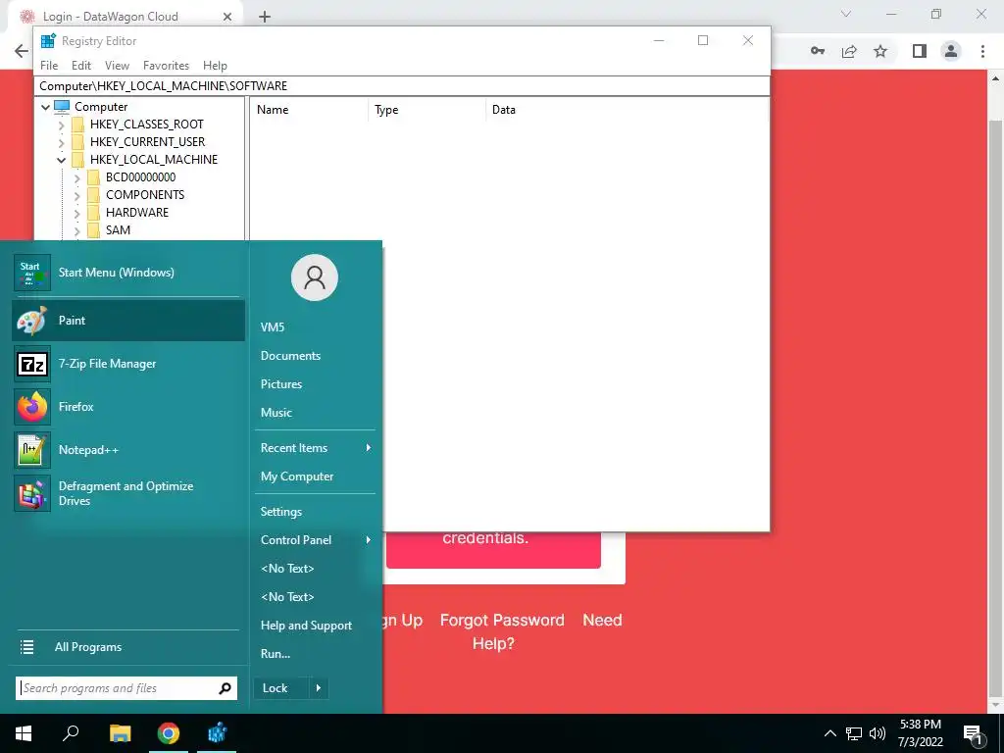Open taskbar Search magnifier
Viewport: 1004px width, 753px height.
pyautogui.click(x=71, y=733)
